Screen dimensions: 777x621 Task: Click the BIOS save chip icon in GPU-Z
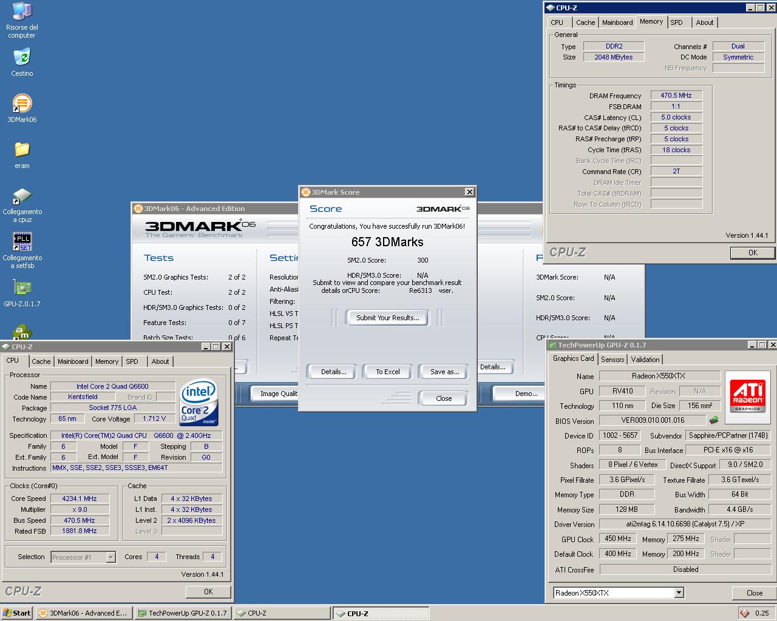point(714,420)
